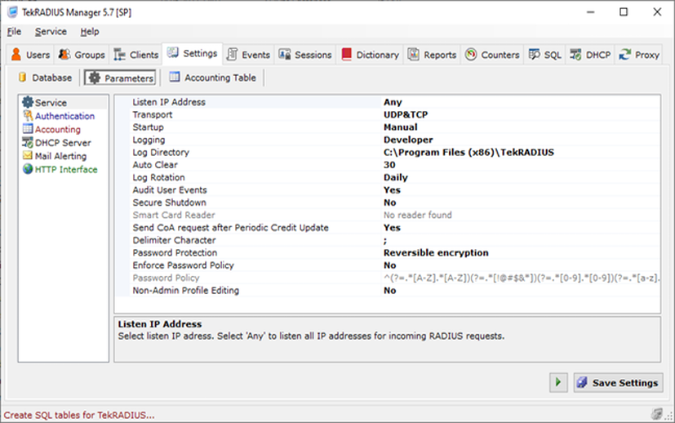The width and height of the screenshot is (675, 423).
Task: Open the Users tab
Action: 30,55
